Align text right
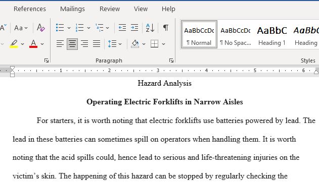The height and width of the screenshot is (183, 319). click(84, 44)
